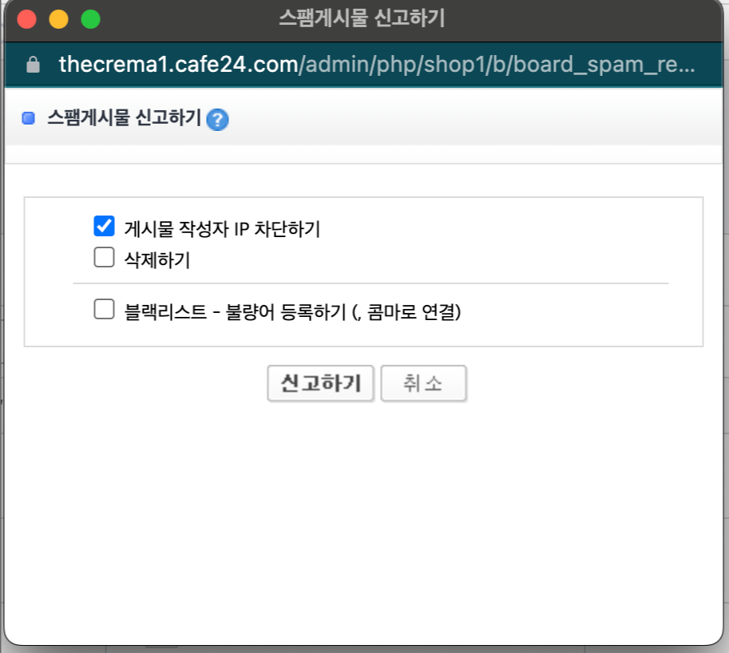Screen dimensions: 729x653
Task: Click the blue square bullet beside heading
Action: click(29, 119)
